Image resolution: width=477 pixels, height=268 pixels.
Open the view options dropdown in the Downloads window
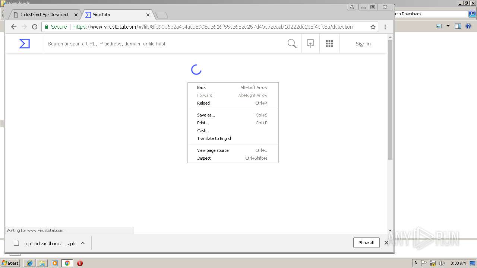[x=448, y=26]
